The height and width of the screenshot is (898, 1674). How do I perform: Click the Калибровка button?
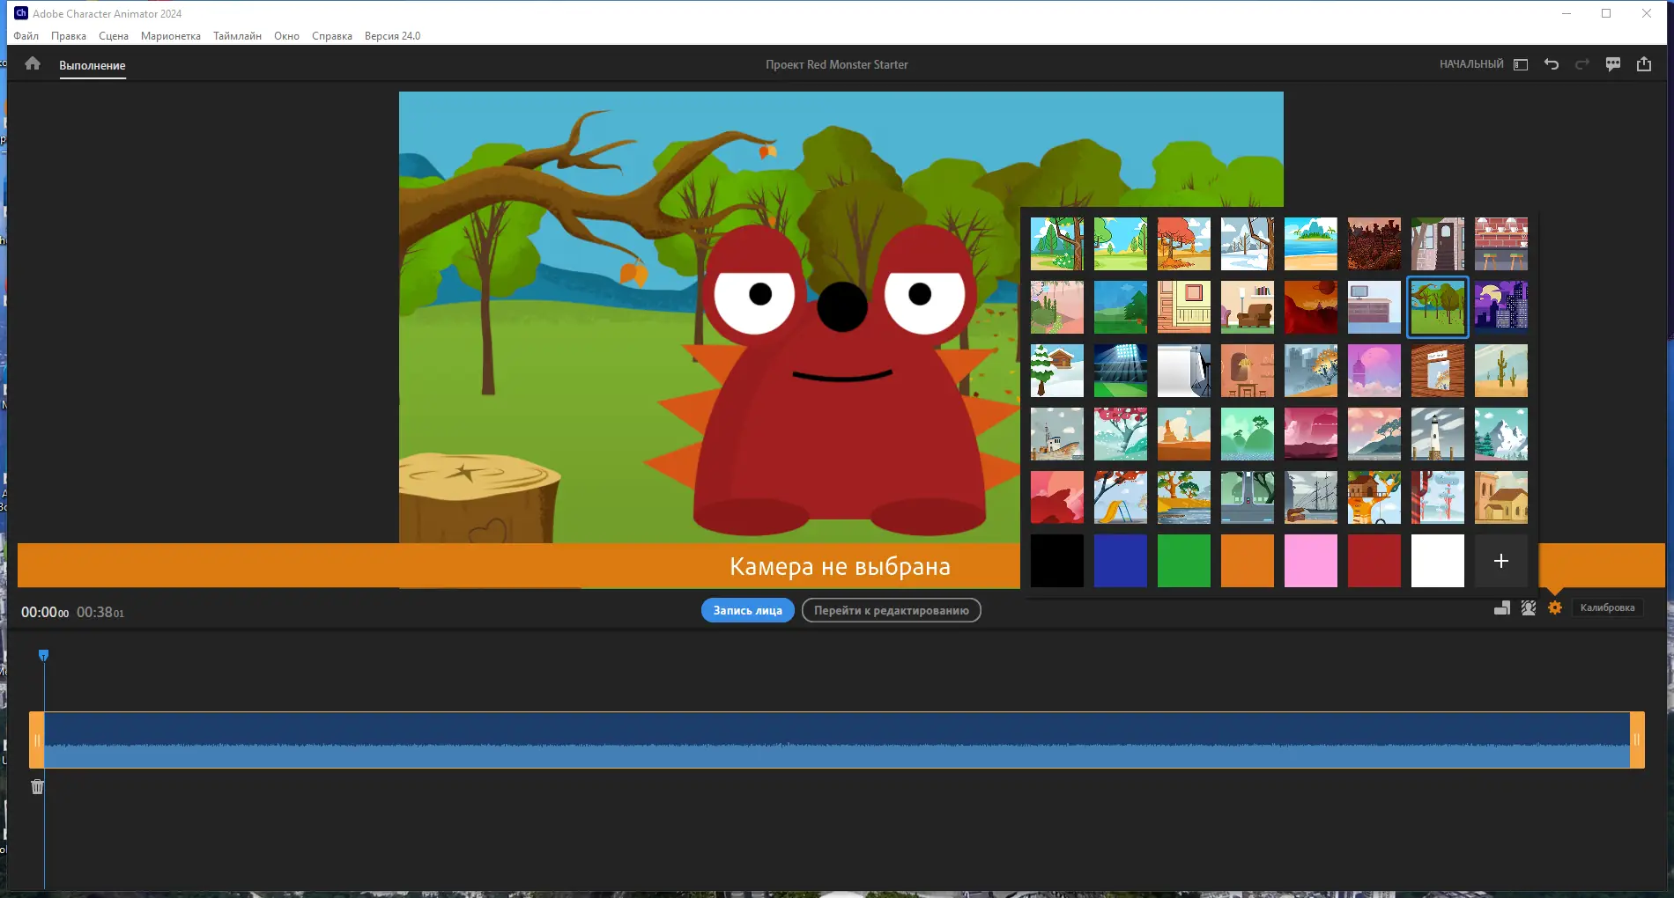point(1607,607)
